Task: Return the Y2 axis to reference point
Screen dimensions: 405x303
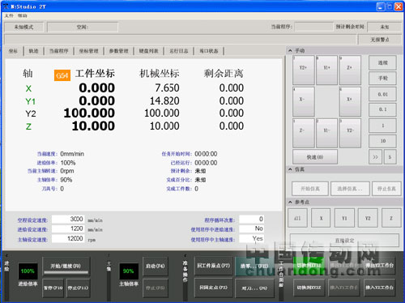Action: [368, 218]
